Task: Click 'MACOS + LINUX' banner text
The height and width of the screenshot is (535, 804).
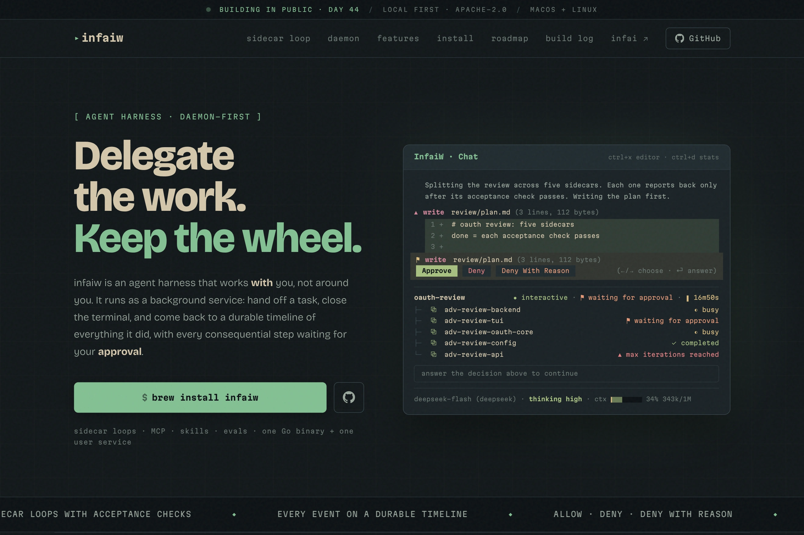Action: [564, 9]
